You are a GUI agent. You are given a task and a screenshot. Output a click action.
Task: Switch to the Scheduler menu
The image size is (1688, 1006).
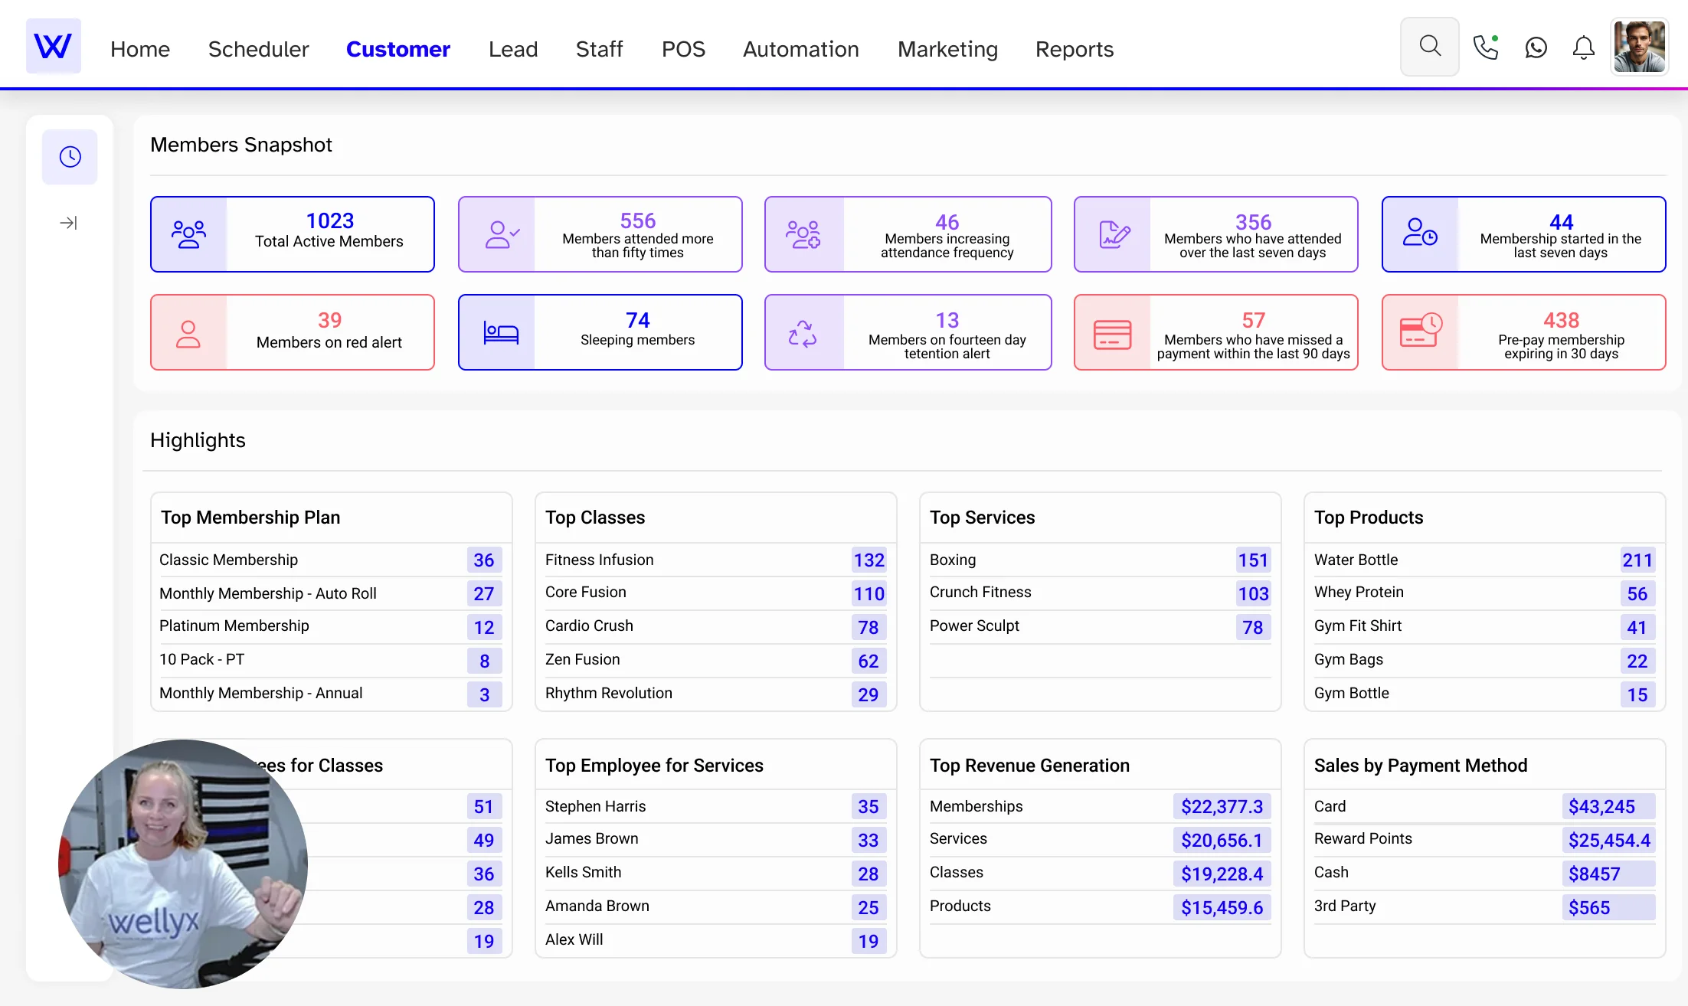click(258, 49)
